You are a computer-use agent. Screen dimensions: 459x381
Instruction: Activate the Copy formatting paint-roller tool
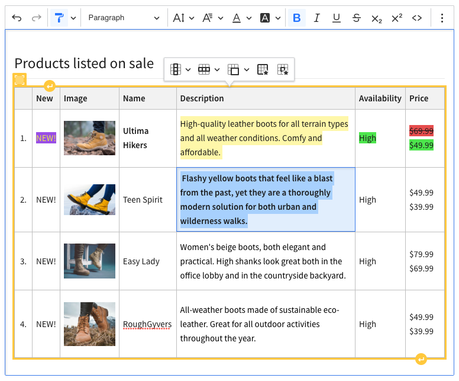click(x=59, y=18)
